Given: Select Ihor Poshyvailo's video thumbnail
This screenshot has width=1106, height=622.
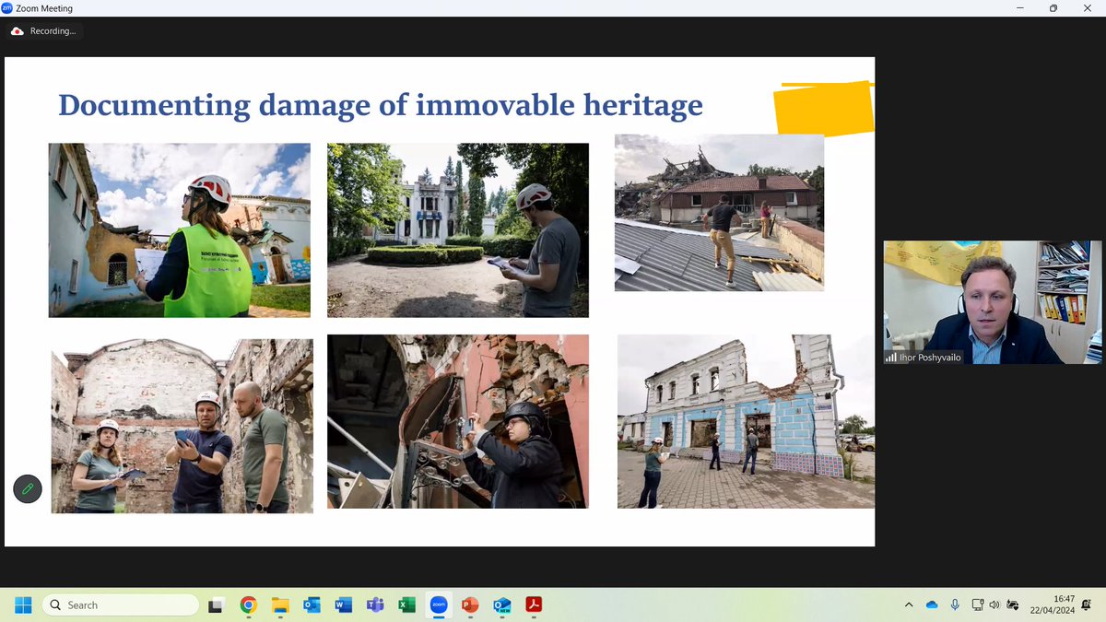Looking at the screenshot, I should [x=993, y=302].
